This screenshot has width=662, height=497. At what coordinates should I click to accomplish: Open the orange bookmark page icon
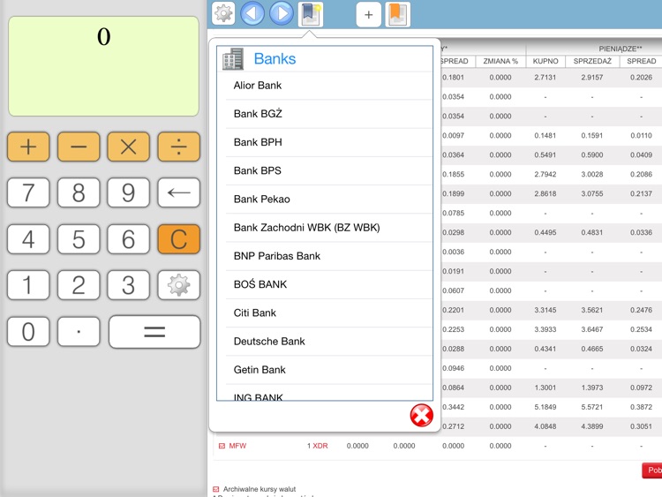click(398, 14)
